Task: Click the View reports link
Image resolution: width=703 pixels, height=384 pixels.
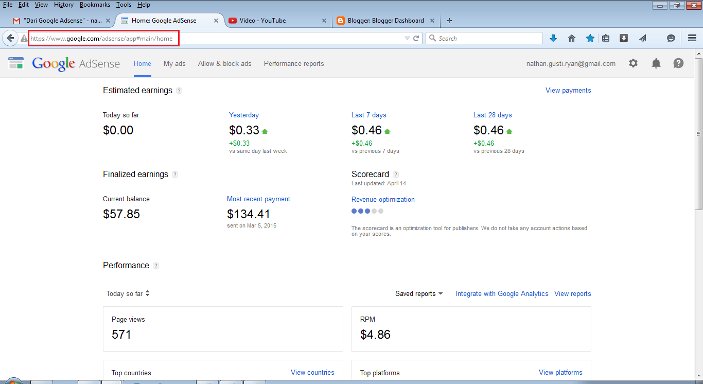Action: 573,294
